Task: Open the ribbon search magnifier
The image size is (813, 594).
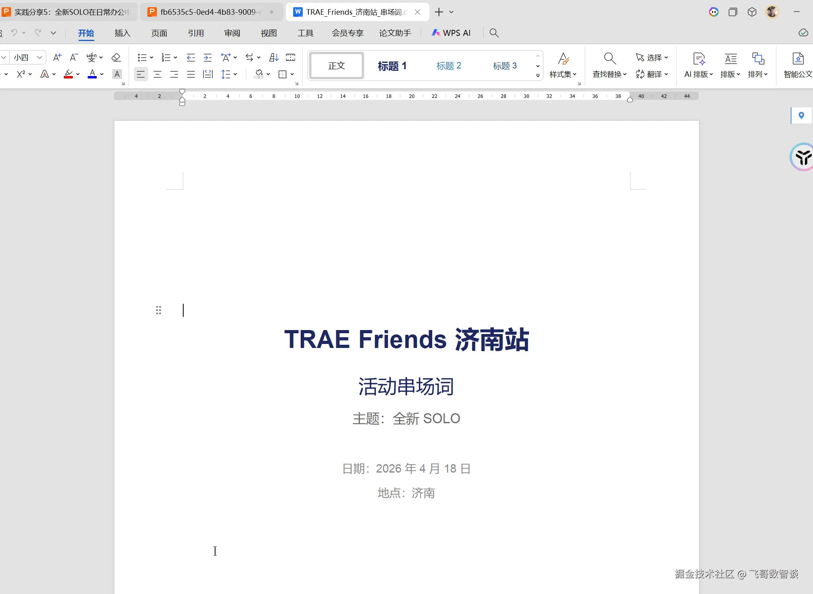Action: tap(494, 33)
